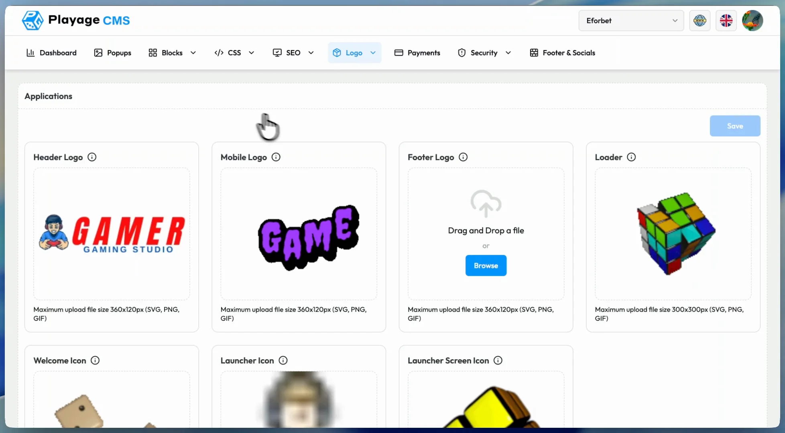Select the purple GAME mobile logo image
This screenshot has height=433, width=785.
click(309, 237)
